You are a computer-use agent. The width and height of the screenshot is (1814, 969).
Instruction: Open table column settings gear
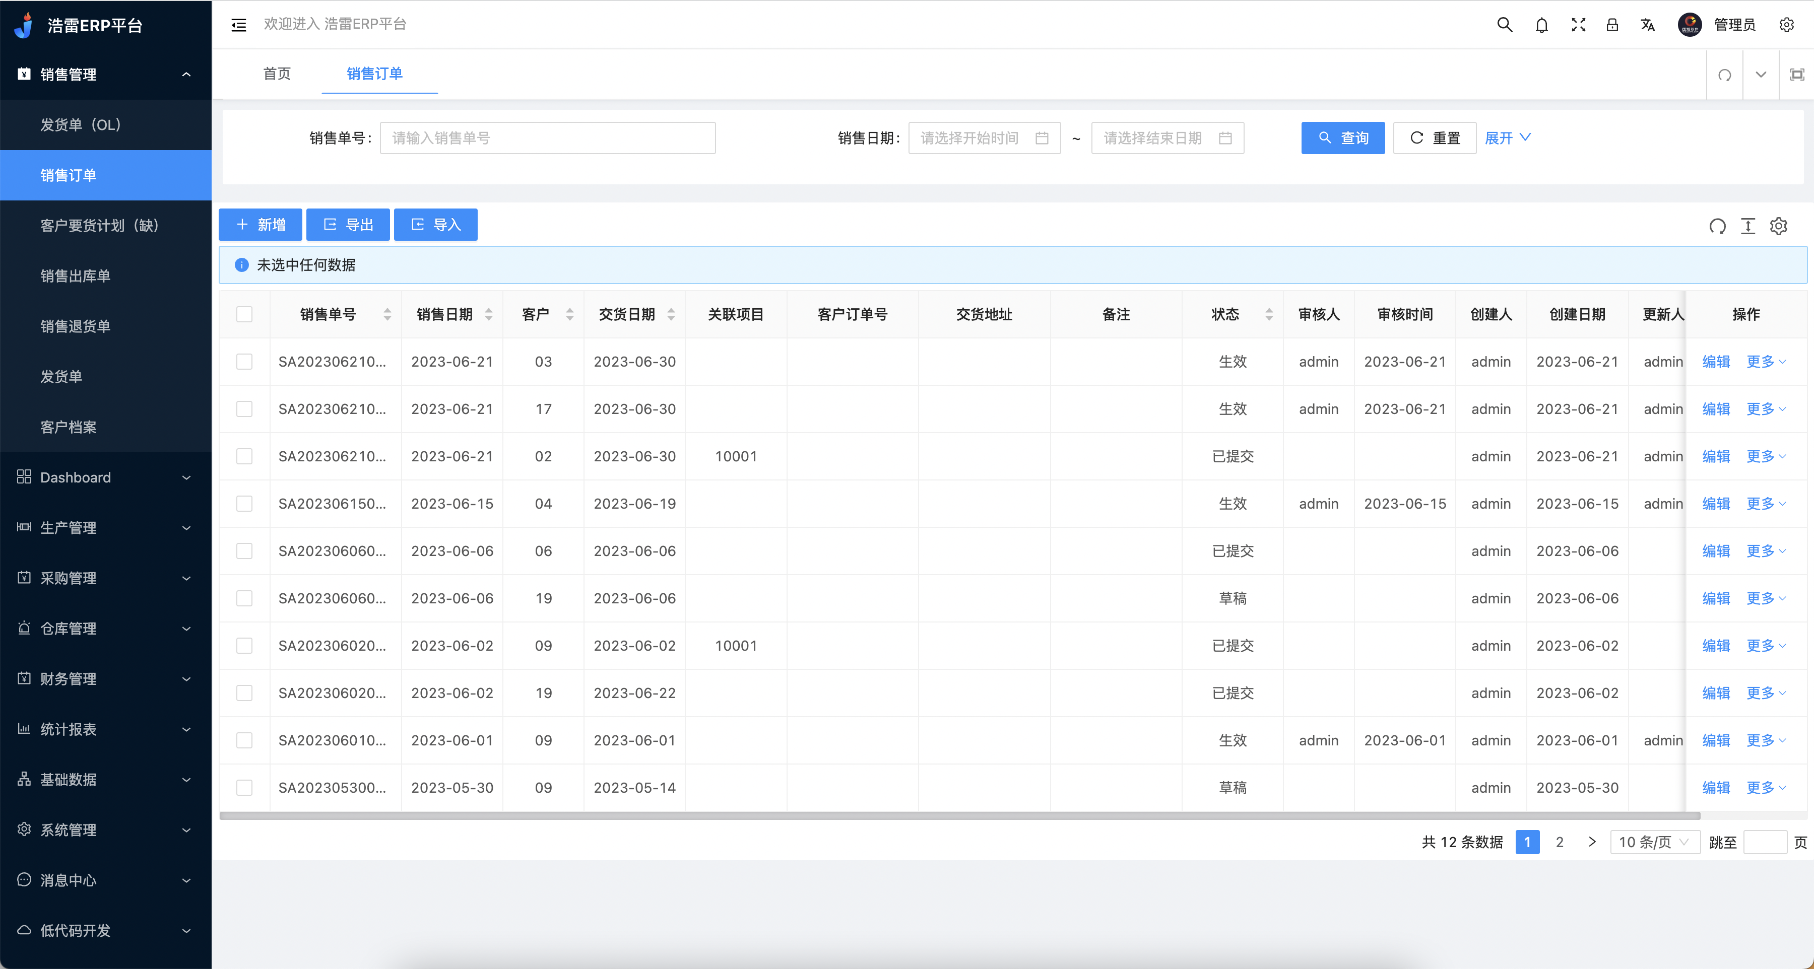click(1779, 226)
